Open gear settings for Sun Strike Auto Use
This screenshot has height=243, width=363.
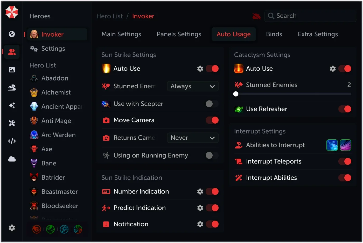pyautogui.click(x=200, y=69)
